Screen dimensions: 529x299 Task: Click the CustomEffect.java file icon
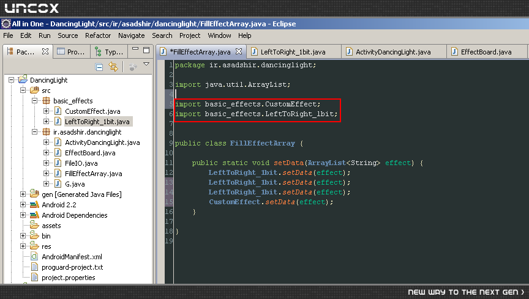[58, 111]
